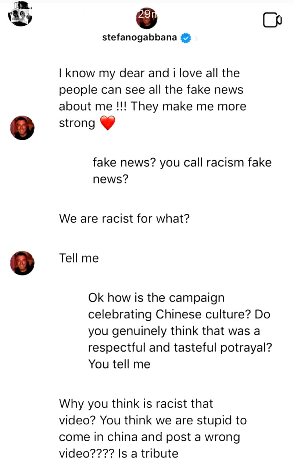Tap the group avatar in top-left corner
This screenshot has width=294, height=473.
pos(20,14)
